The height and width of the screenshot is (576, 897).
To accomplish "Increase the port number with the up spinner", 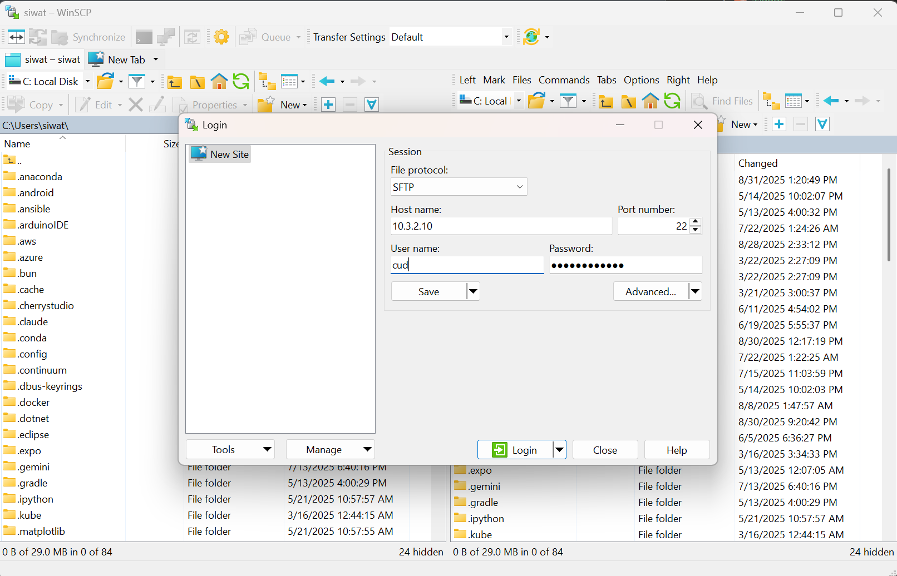I will click(696, 222).
